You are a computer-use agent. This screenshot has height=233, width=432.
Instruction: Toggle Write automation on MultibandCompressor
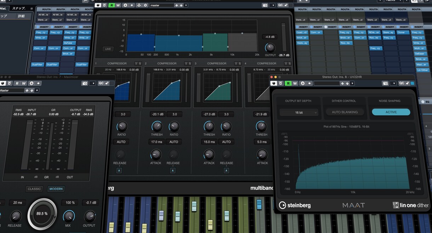click(118, 5)
